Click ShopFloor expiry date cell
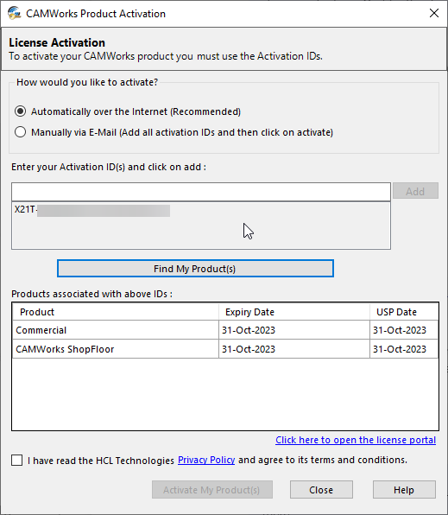 coord(294,349)
